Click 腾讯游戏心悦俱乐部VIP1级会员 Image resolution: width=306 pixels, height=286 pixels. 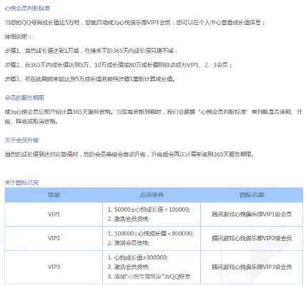coord(252,214)
